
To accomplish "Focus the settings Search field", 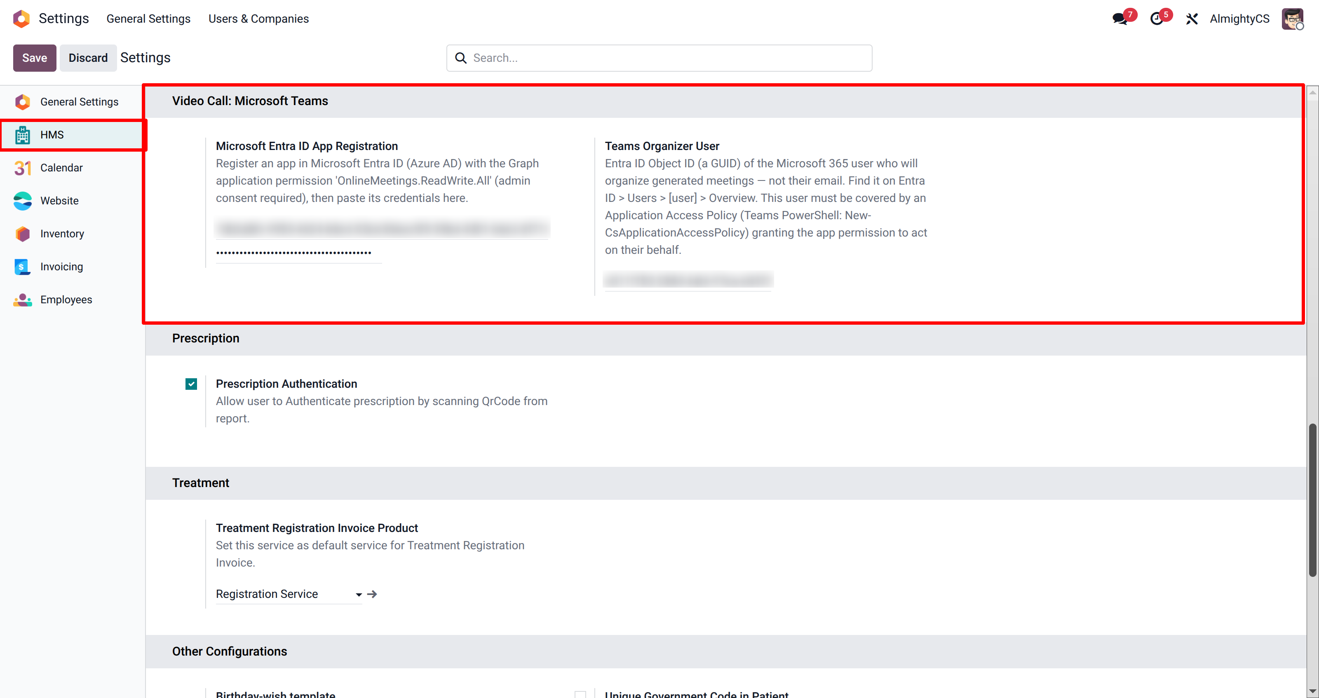I will (x=659, y=58).
